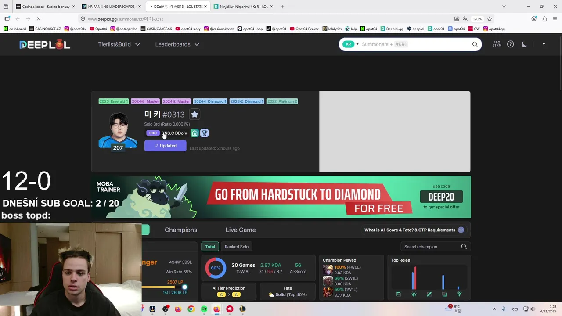Viewport: 562px width, 316px height.
Task: Open a new browser tab
Action: (282, 7)
